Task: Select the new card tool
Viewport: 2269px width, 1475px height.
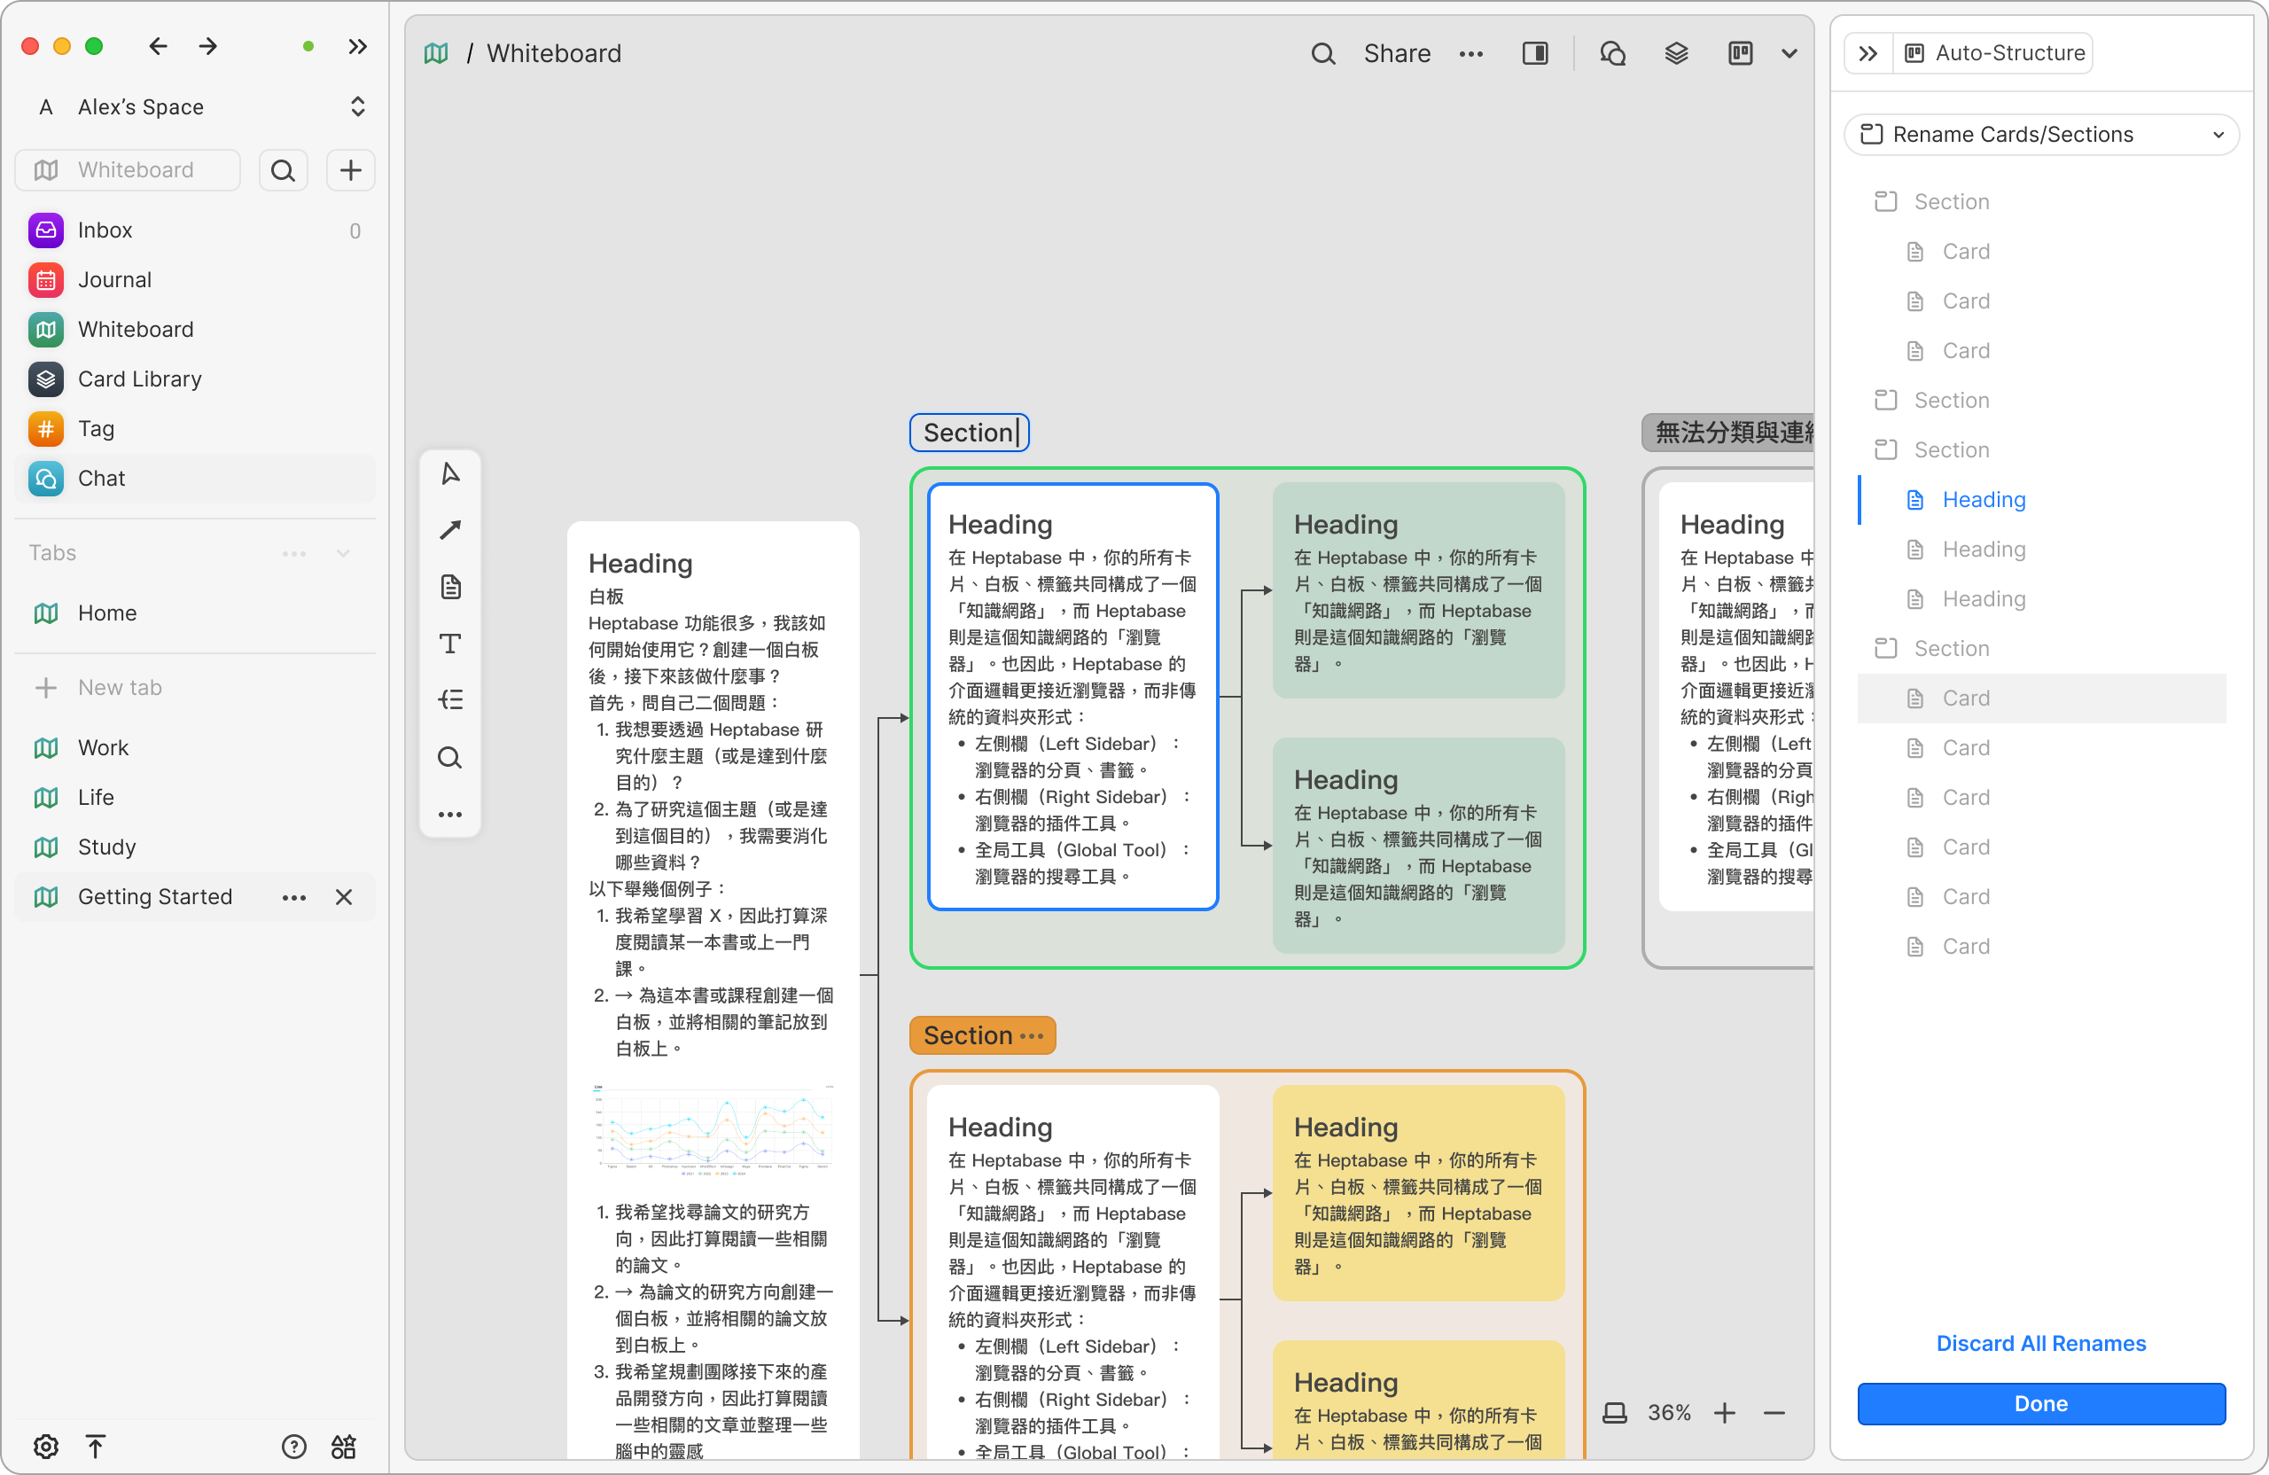Action: tap(450, 587)
